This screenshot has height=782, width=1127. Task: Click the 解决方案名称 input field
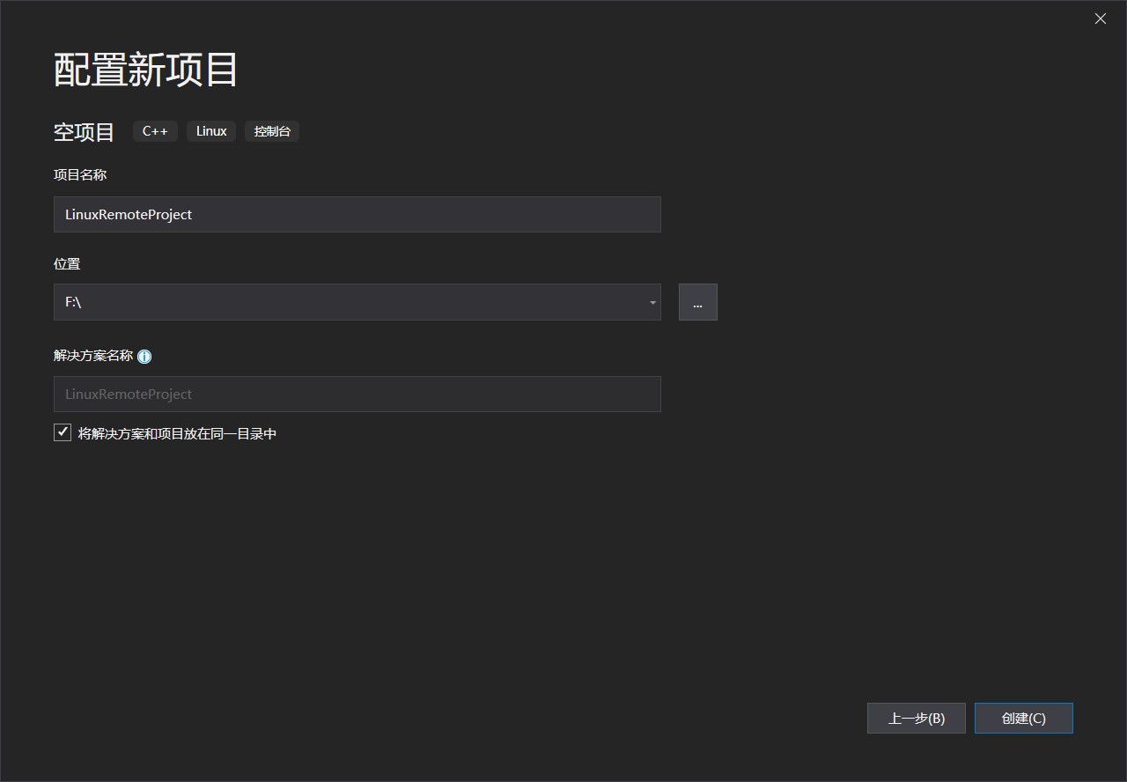pos(357,394)
